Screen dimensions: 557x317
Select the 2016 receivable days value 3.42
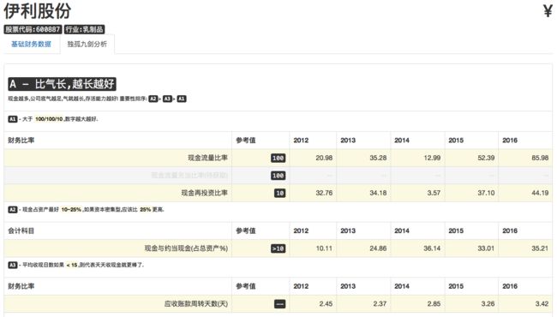point(542,303)
